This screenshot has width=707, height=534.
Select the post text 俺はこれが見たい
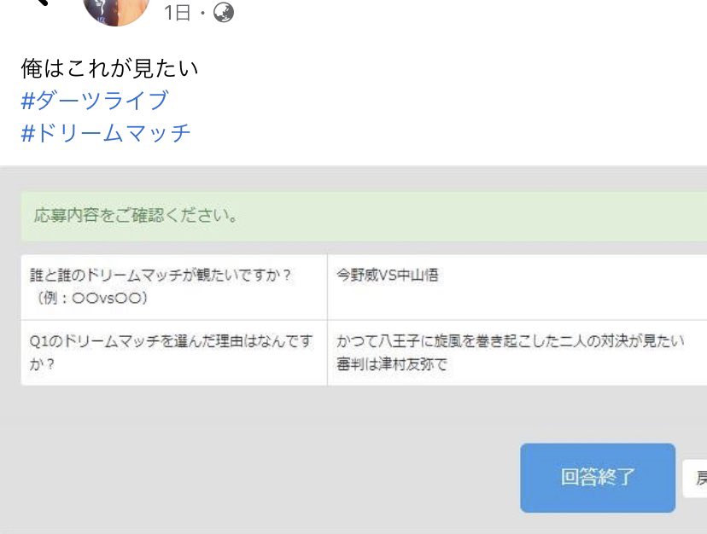click(109, 68)
